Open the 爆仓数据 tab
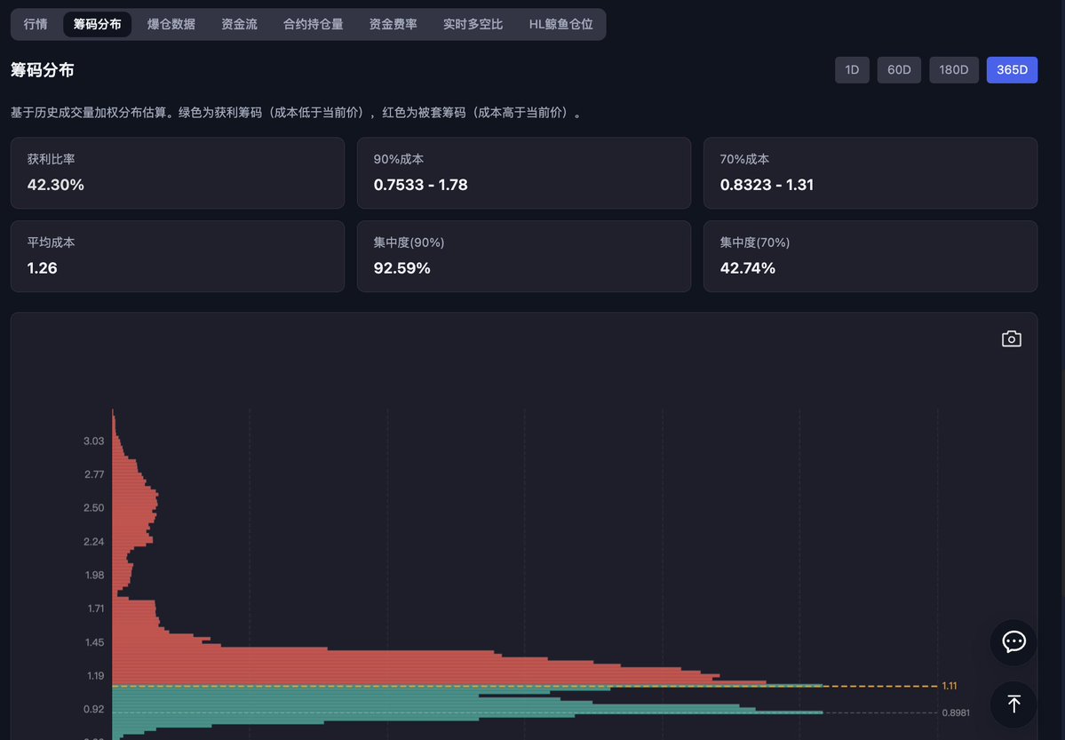 (x=171, y=25)
